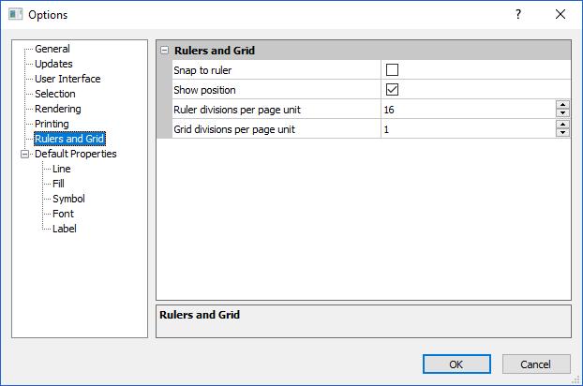This screenshot has height=386, width=583.
Task: Click the grid divisions value field
Action: [469, 129]
